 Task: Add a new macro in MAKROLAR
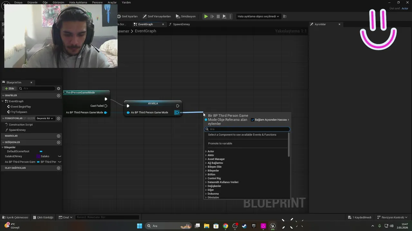click(59, 136)
